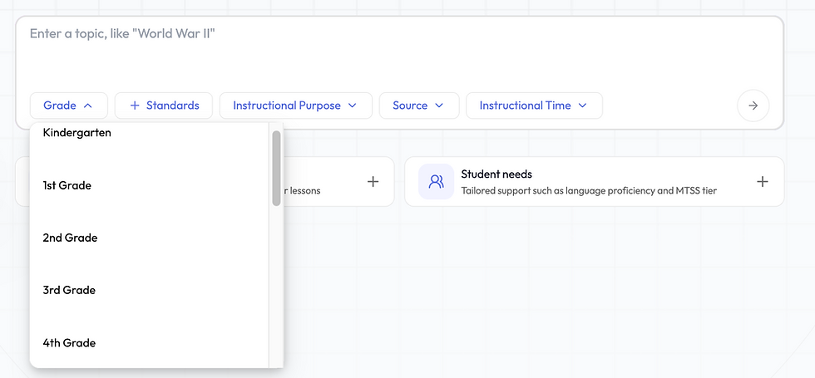
Task: Click the Student needs people icon
Action: tap(436, 181)
